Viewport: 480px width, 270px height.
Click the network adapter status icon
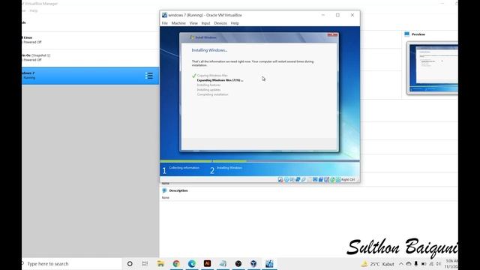[x=298, y=180]
